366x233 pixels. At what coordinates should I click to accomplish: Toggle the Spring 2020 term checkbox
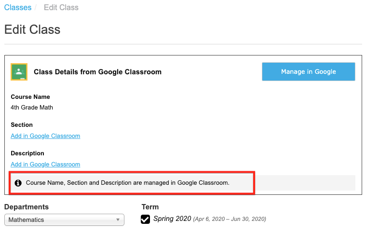pos(146,219)
